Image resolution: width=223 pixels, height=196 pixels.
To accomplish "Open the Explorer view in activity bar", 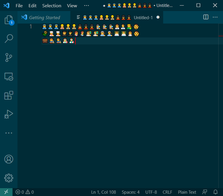I will (9, 20).
